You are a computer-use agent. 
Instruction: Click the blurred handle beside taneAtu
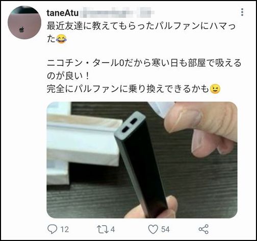coord(116,13)
